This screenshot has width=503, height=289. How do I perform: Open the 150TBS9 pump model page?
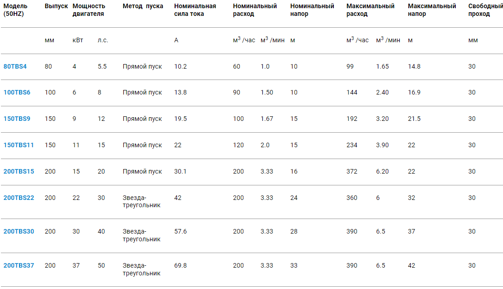coord(17,119)
